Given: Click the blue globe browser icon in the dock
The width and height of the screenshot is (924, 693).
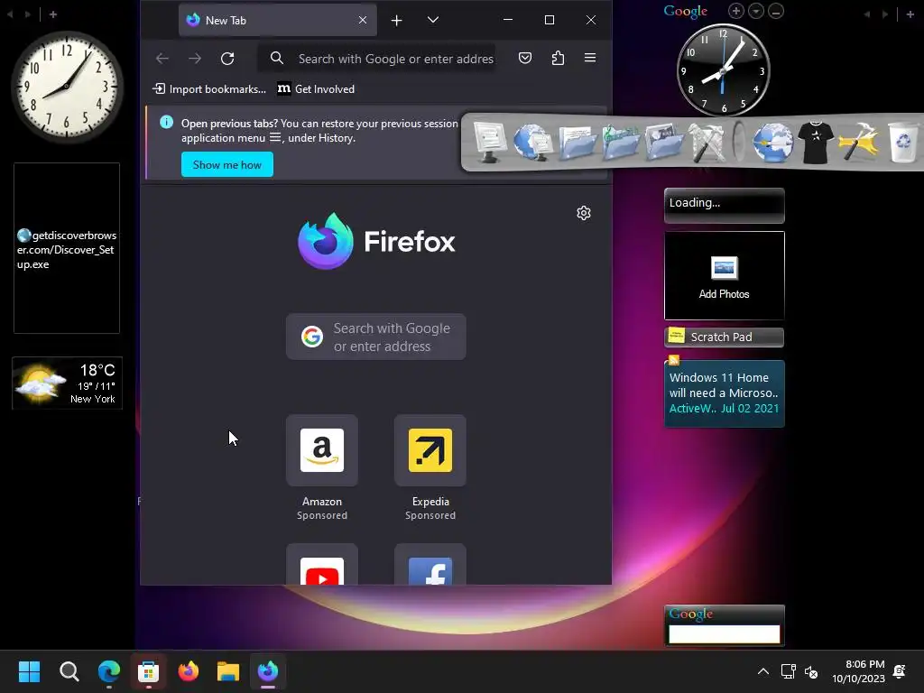Looking at the screenshot, I should (x=772, y=142).
